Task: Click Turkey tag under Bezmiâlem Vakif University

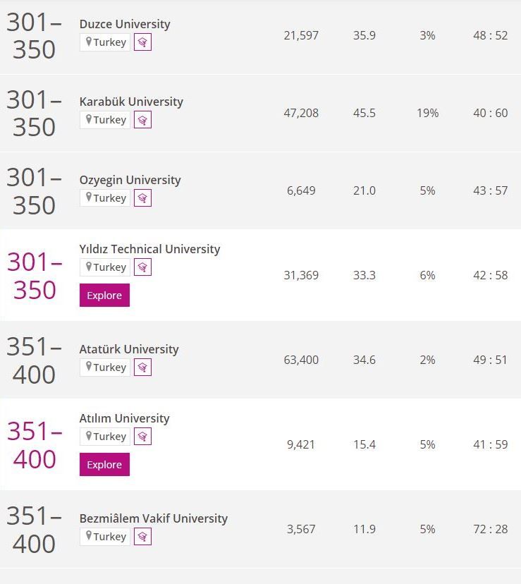Action: pos(105,536)
